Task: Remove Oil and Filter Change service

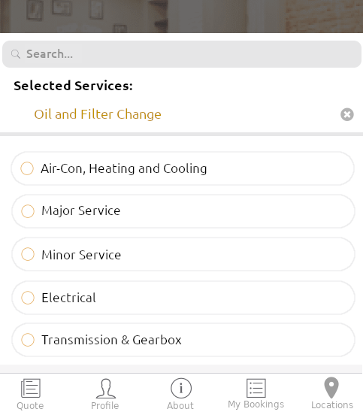Action: pyautogui.click(x=347, y=114)
